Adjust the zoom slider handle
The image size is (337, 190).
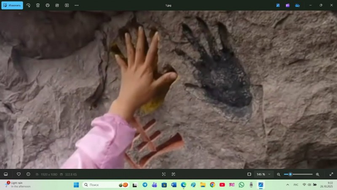pos(290,174)
